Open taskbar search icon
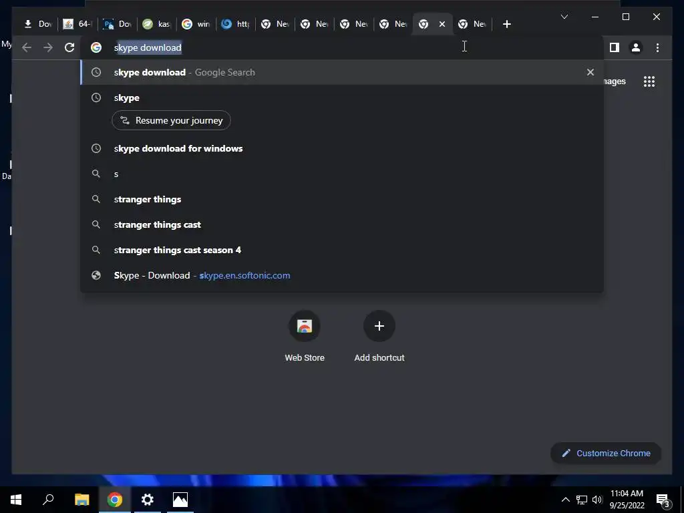Screen dimensions: 684x513 48,500
